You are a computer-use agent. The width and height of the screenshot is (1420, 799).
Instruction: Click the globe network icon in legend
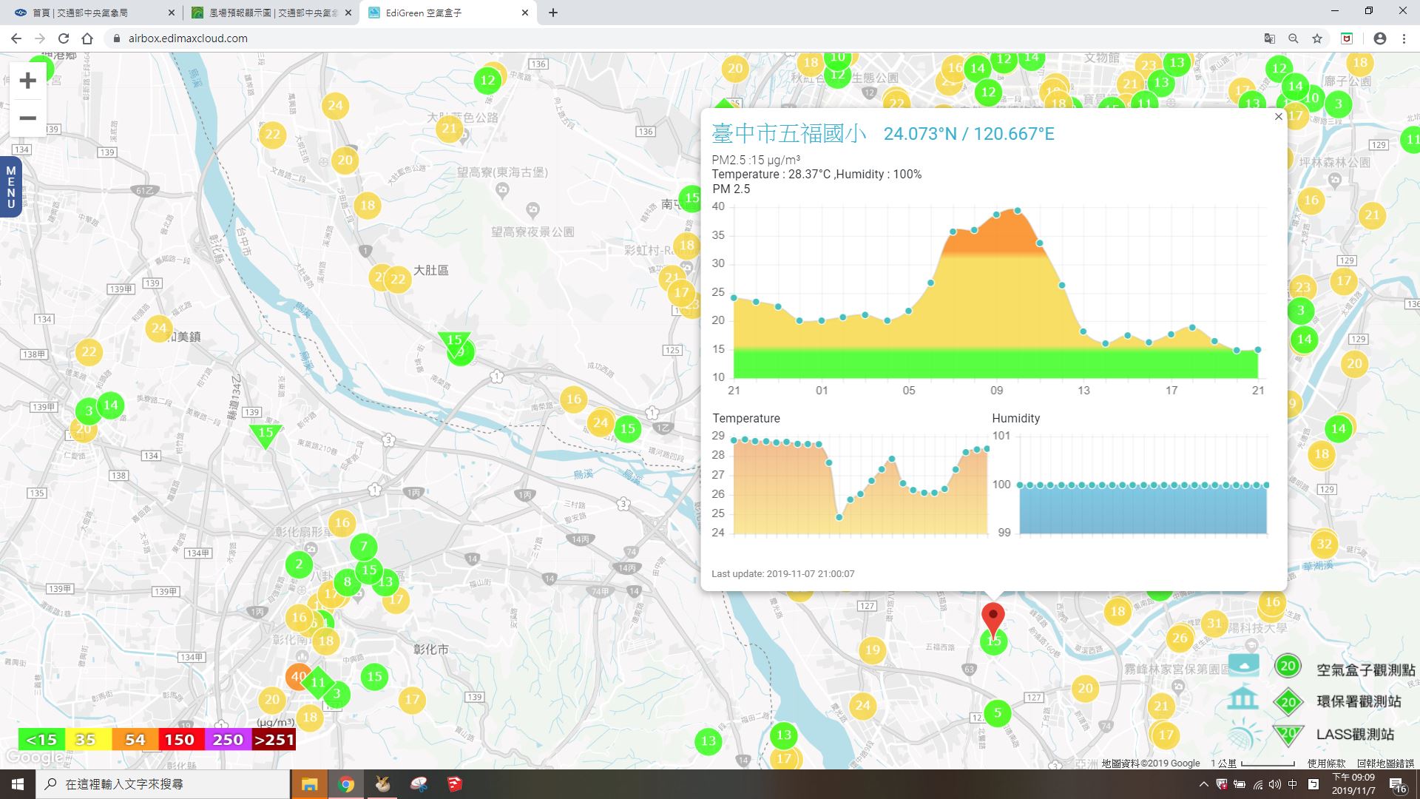(x=1243, y=735)
